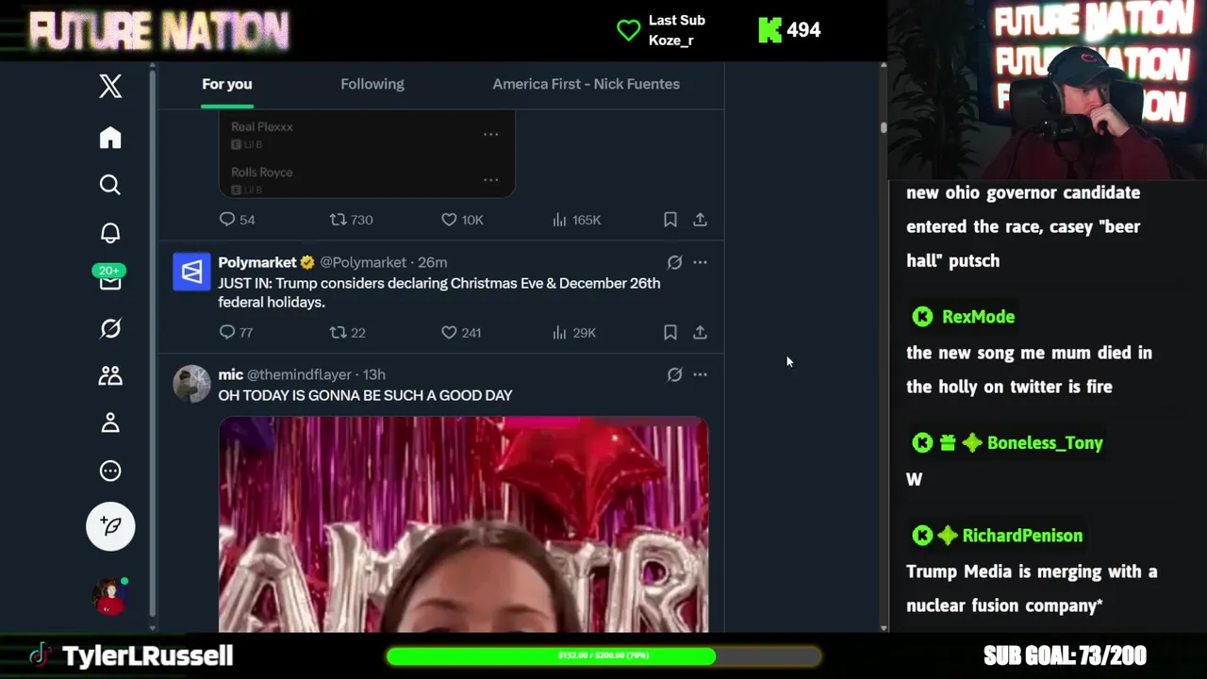Bookmark the post with 165K views
The width and height of the screenshot is (1207, 679).
(670, 220)
